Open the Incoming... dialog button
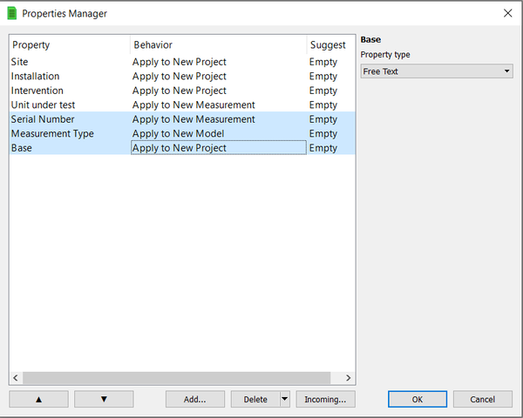This screenshot has width=523, height=418. [x=325, y=399]
